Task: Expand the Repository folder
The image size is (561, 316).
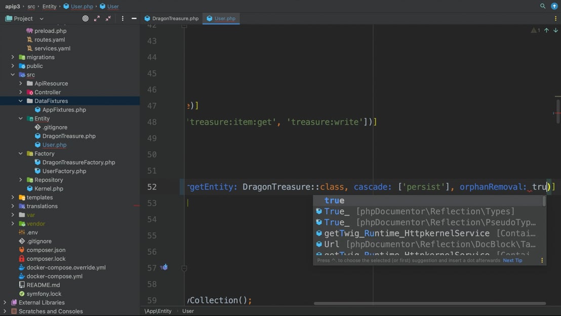Action: pos(20,180)
